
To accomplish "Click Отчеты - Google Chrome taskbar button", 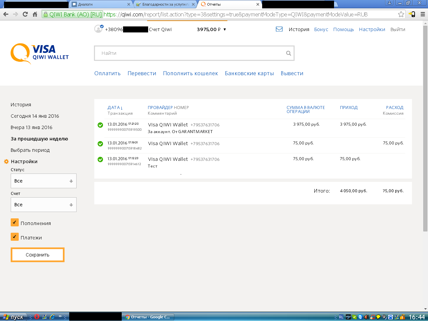I will tap(148, 317).
